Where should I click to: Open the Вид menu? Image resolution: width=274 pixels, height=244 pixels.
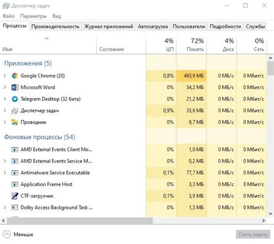tap(57, 16)
